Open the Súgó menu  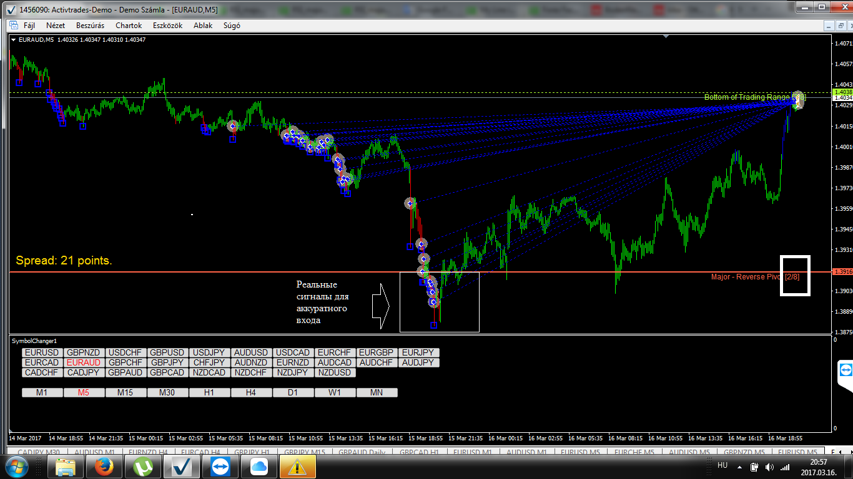(232, 26)
